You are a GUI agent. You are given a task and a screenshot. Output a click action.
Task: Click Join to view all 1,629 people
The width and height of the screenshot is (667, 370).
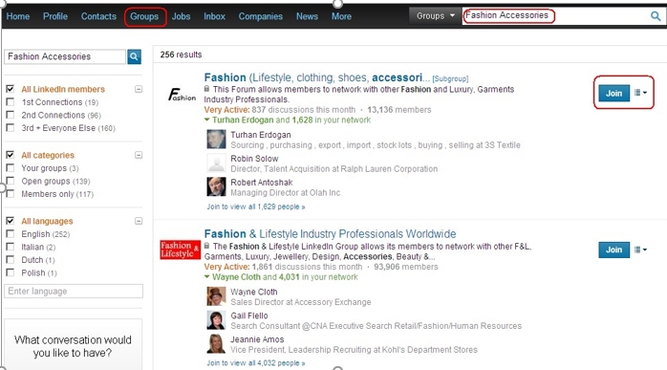pos(256,207)
